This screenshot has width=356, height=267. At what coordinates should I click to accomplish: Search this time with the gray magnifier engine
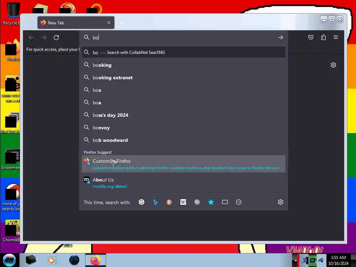pyautogui.click(x=197, y=202)
